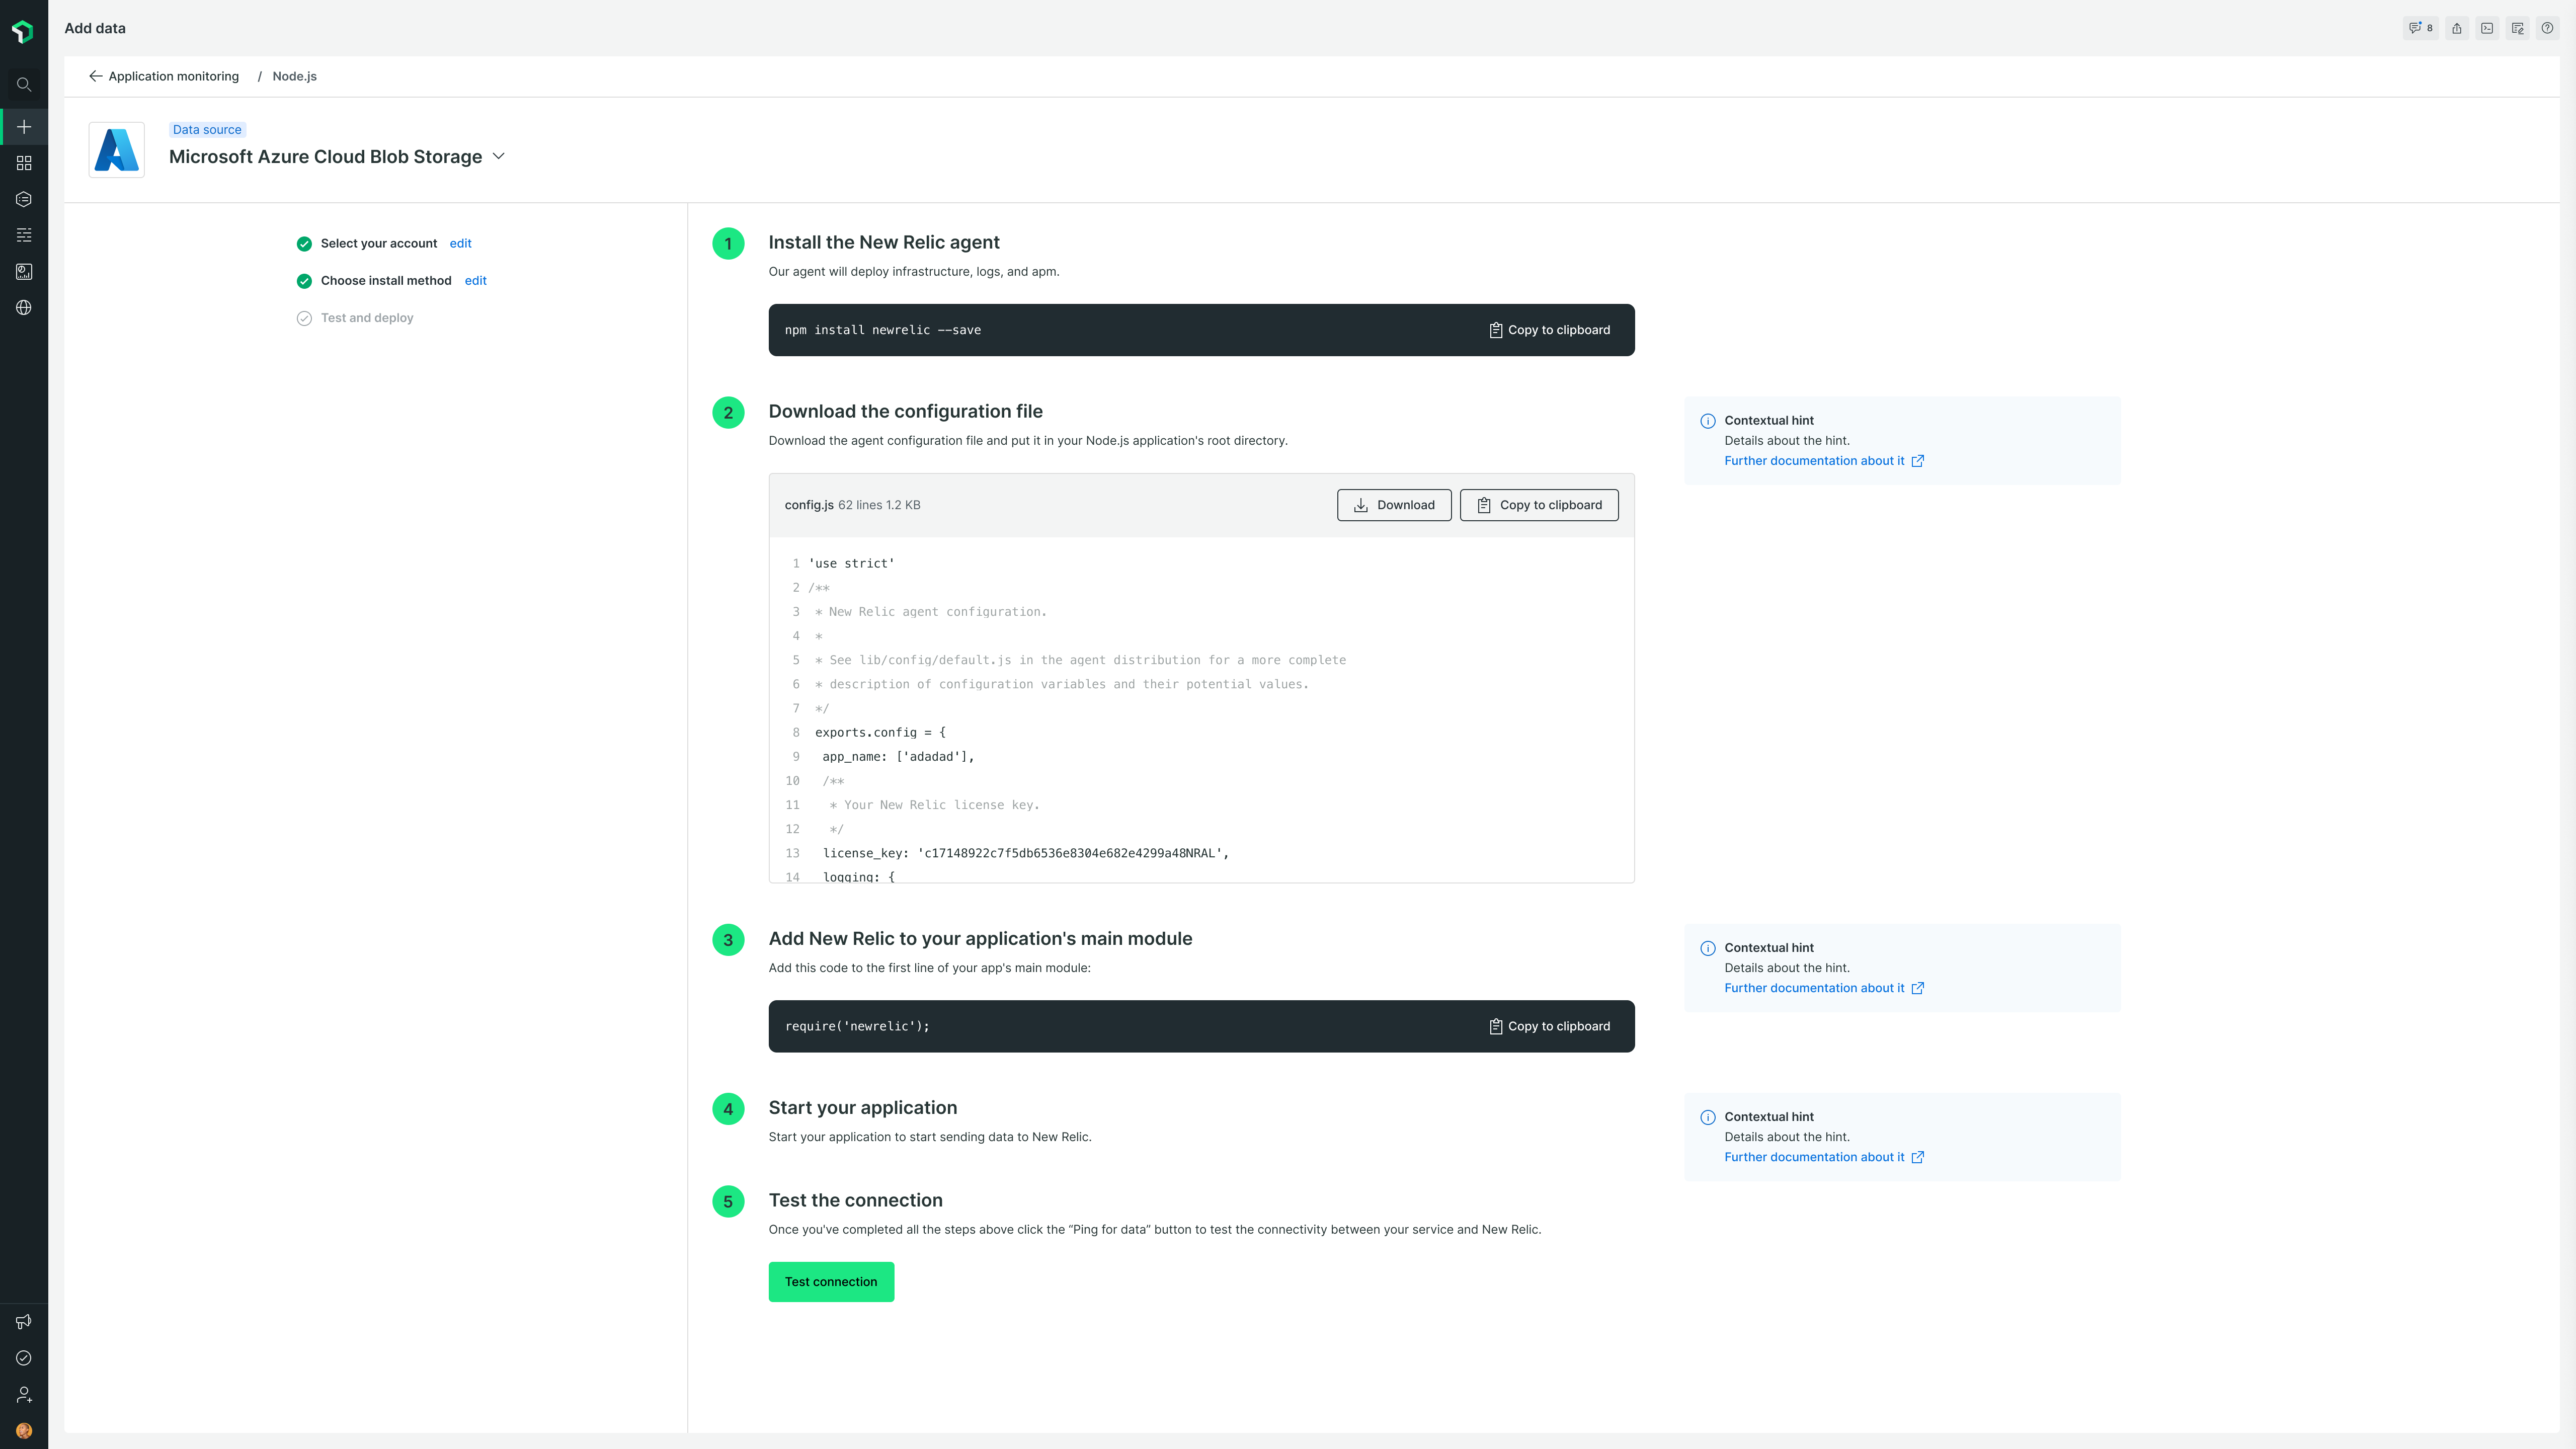Image resolution: width=2576 pixels, height=1449 pixels.
Task: Open feedback messages icon showing 8
Action: 2420,28
